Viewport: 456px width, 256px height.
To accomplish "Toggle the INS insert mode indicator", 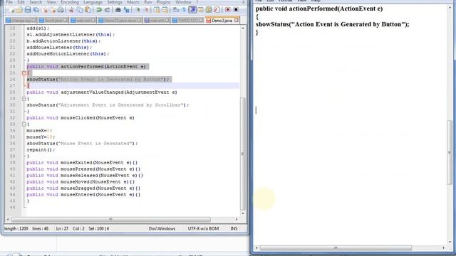I will (234, 228).
